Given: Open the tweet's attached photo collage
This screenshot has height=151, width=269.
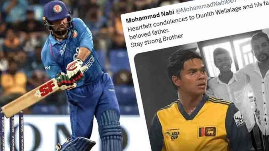Looking at the screenshot, I should (201, 91).
